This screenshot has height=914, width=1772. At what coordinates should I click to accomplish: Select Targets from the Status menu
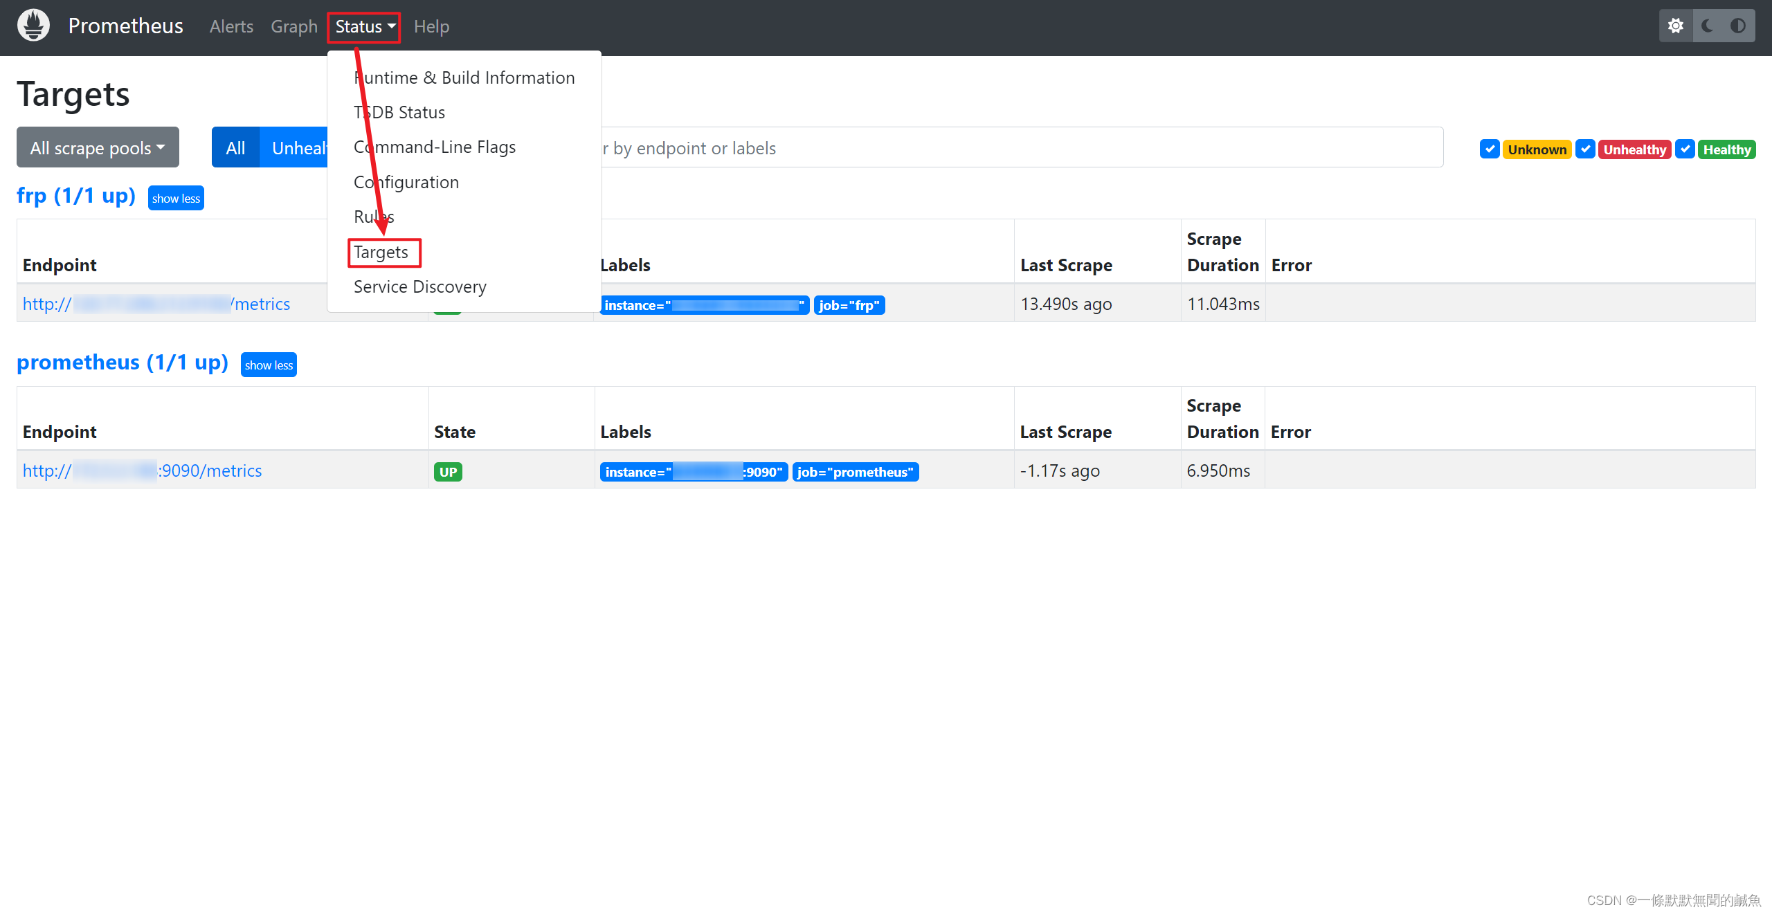coord(381,252)
